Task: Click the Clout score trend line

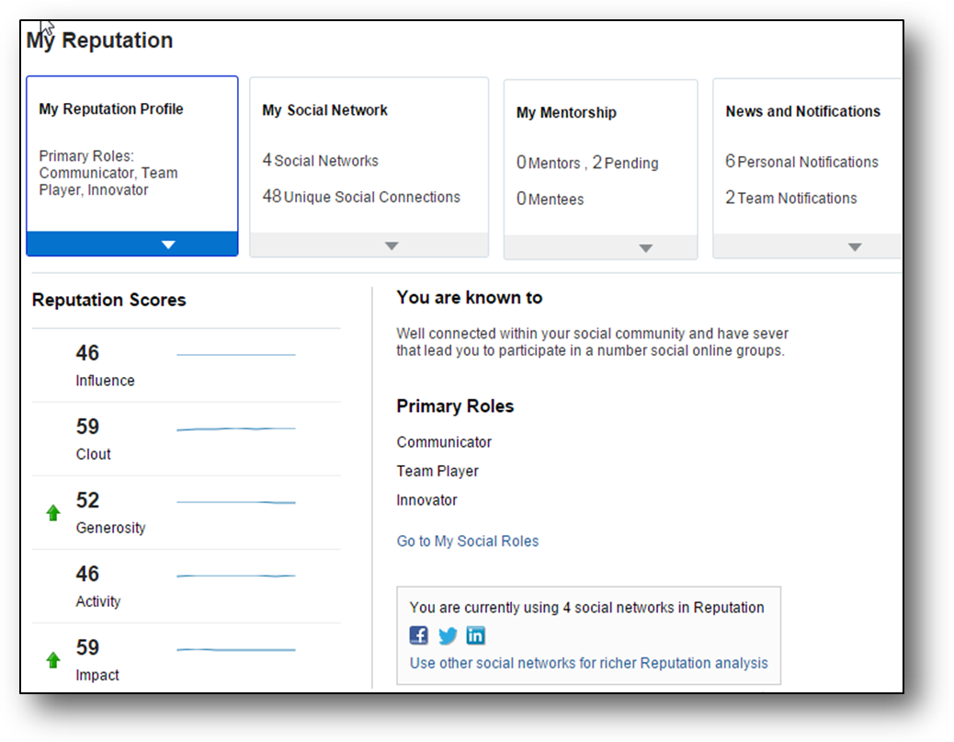Action: [x=235, y=428]
